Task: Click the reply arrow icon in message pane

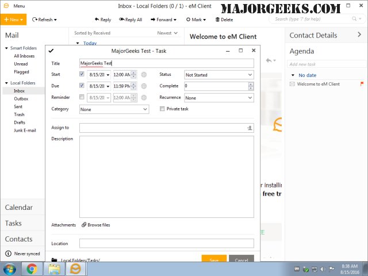Action: pos(269,60)
